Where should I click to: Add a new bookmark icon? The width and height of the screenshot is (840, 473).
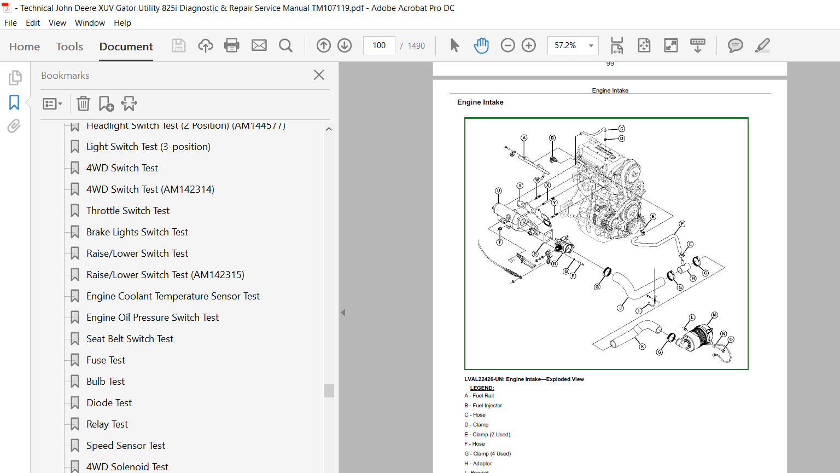(x=106, y=103)
